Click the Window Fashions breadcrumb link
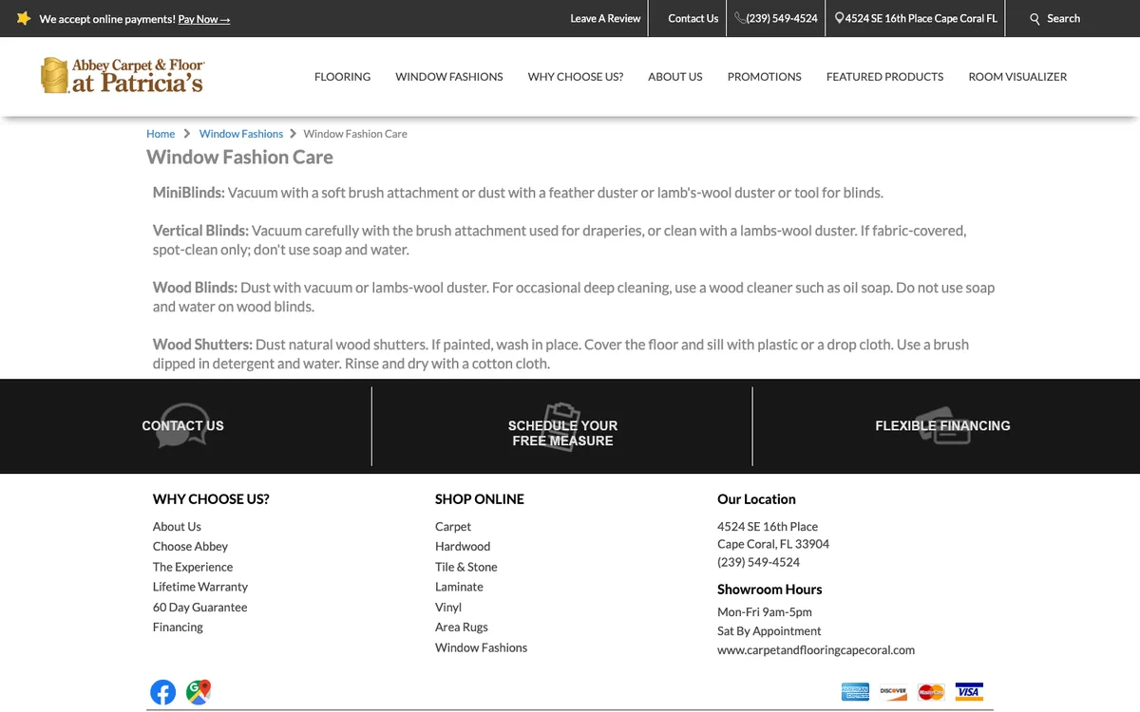 241,134
